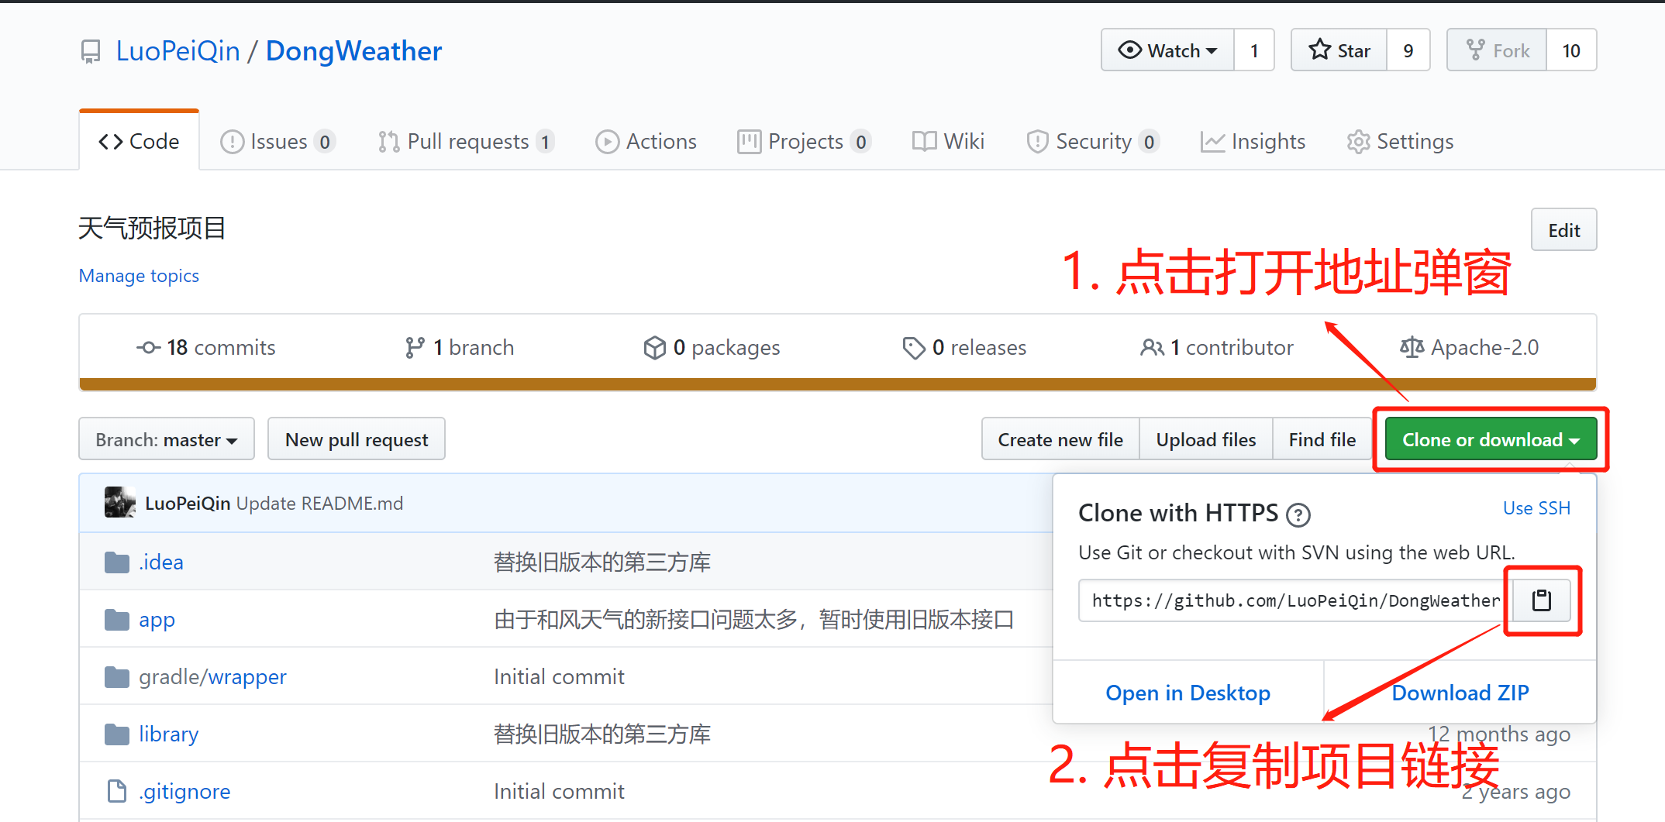Click the repository book icon beside LuoPeiQin

point(91,52)
